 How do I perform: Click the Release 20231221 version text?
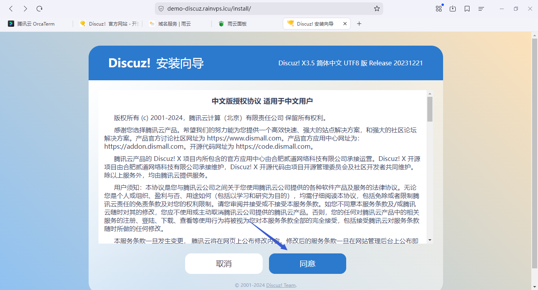396,63
